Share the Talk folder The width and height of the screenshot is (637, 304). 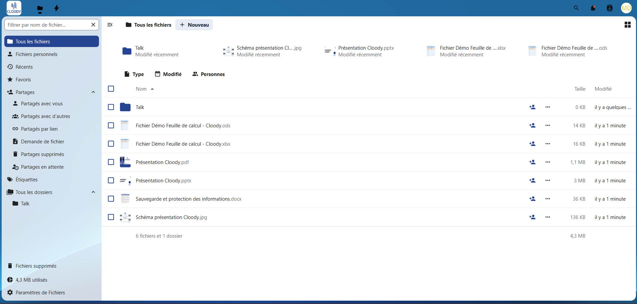(532, 107)
